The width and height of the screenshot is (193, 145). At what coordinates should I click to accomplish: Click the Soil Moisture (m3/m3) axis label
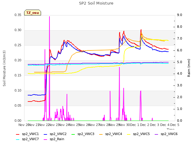4,68
